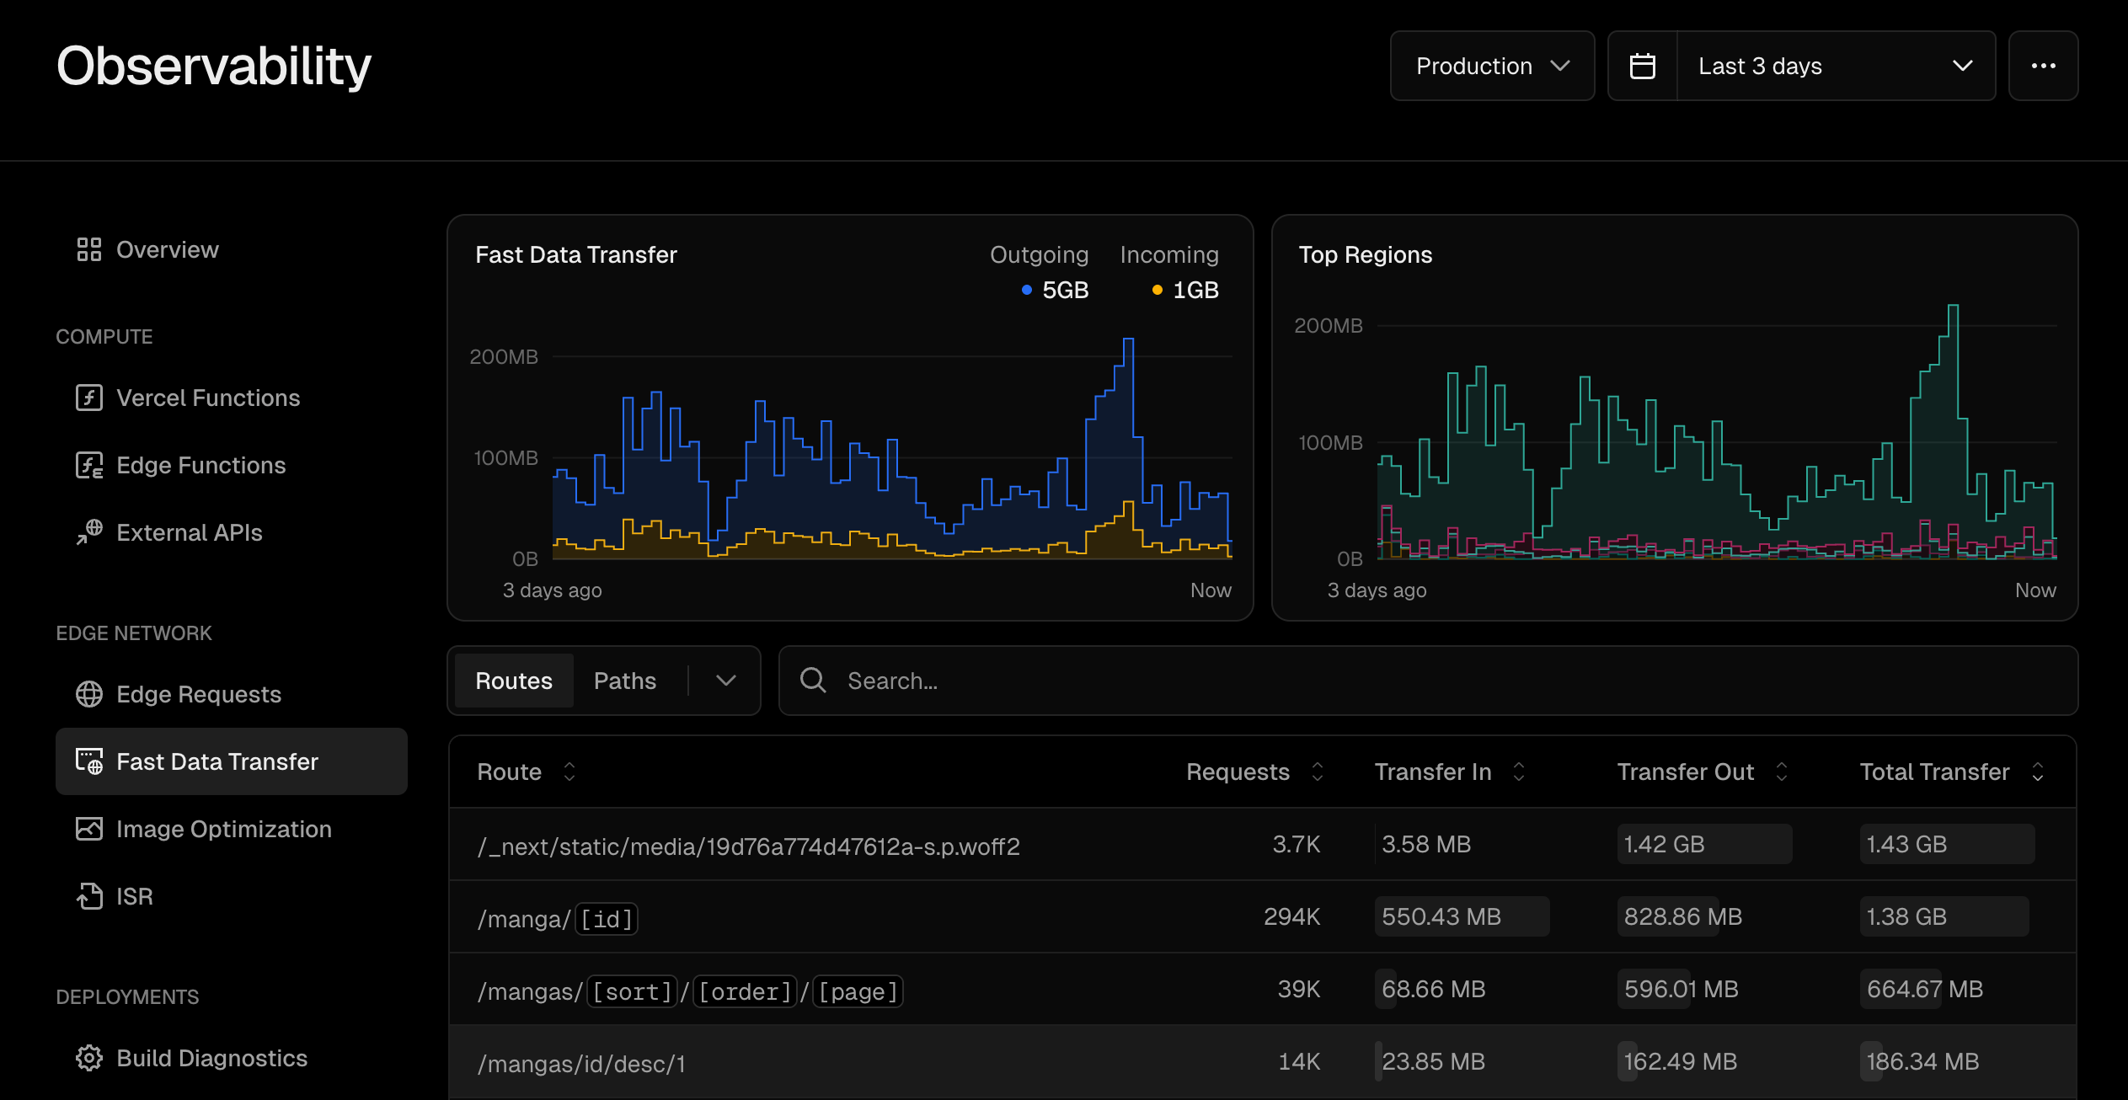Switch to the Paths tab
Viewport: 2128px width, 1100px height.
point(625,681)
